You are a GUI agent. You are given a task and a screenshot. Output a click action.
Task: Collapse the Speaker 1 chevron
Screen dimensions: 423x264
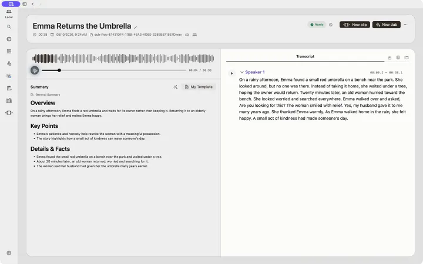point(241,72)
